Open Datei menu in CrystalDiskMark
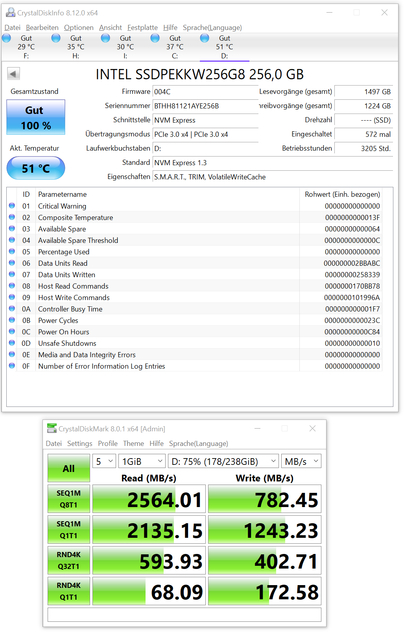Image resolution: width=404 pixels, height=634 pixels. pyautogui.click(x=54, y=444)
